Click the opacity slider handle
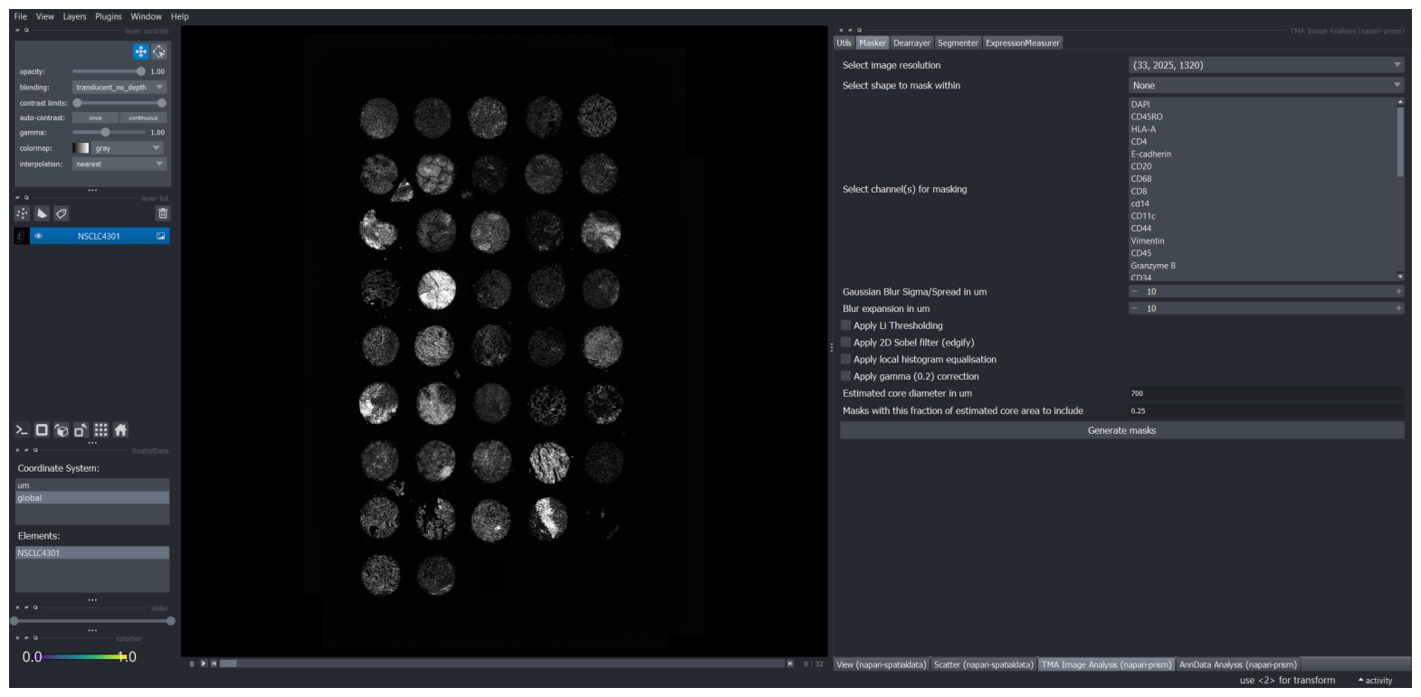 pos(140,71)
